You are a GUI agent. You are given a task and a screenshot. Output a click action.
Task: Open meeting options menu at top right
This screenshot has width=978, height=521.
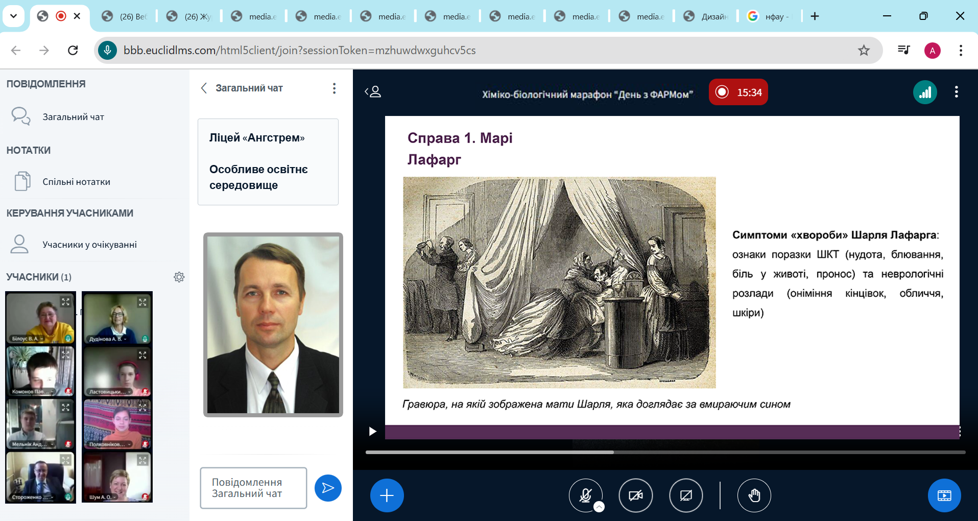(x=956, y=92)
